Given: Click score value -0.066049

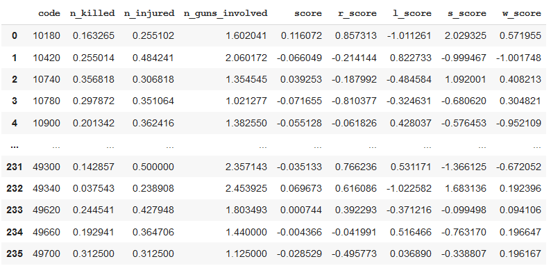Looking at the screenshot, I should 299,58.
